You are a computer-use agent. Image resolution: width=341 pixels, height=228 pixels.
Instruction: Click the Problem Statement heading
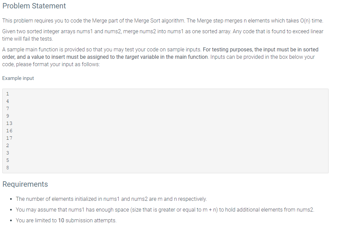pos(34,6)
